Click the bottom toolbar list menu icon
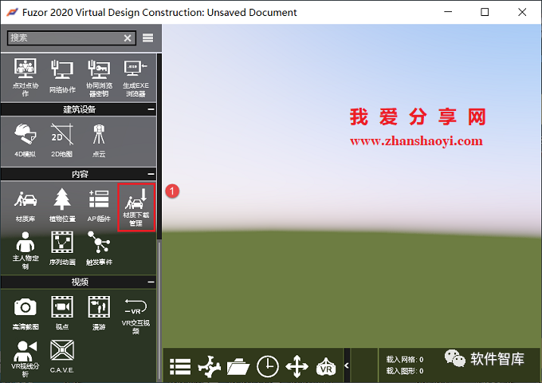542x383 pixels. click(x=180, y=367)
